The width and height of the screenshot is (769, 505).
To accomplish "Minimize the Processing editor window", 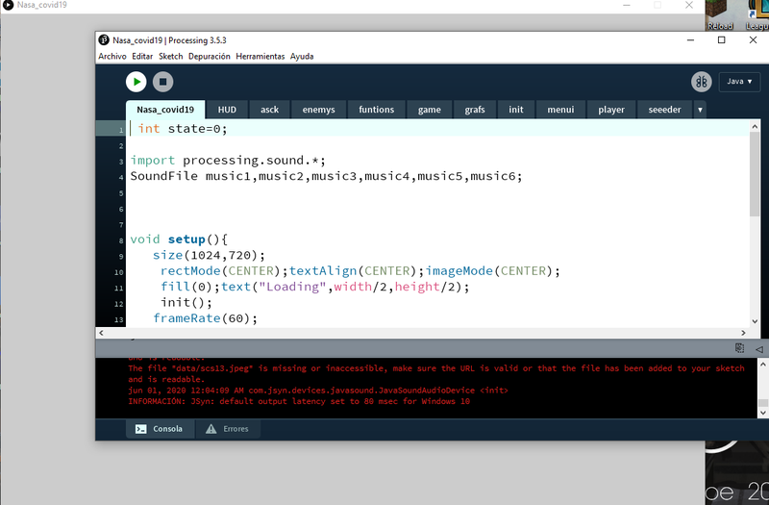I will coord(690,40).
